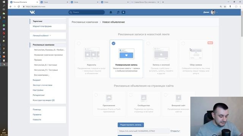Click the key-shaped extension icon in browser toolbar

(230, 7)
